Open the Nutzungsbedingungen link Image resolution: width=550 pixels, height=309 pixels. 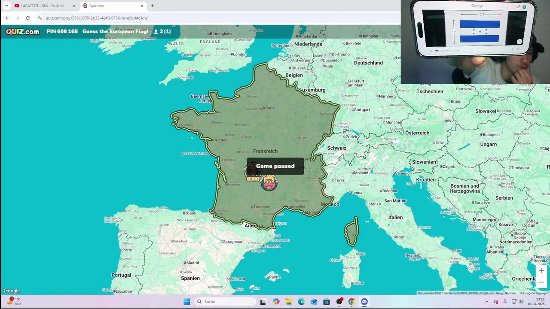[534, 293]
